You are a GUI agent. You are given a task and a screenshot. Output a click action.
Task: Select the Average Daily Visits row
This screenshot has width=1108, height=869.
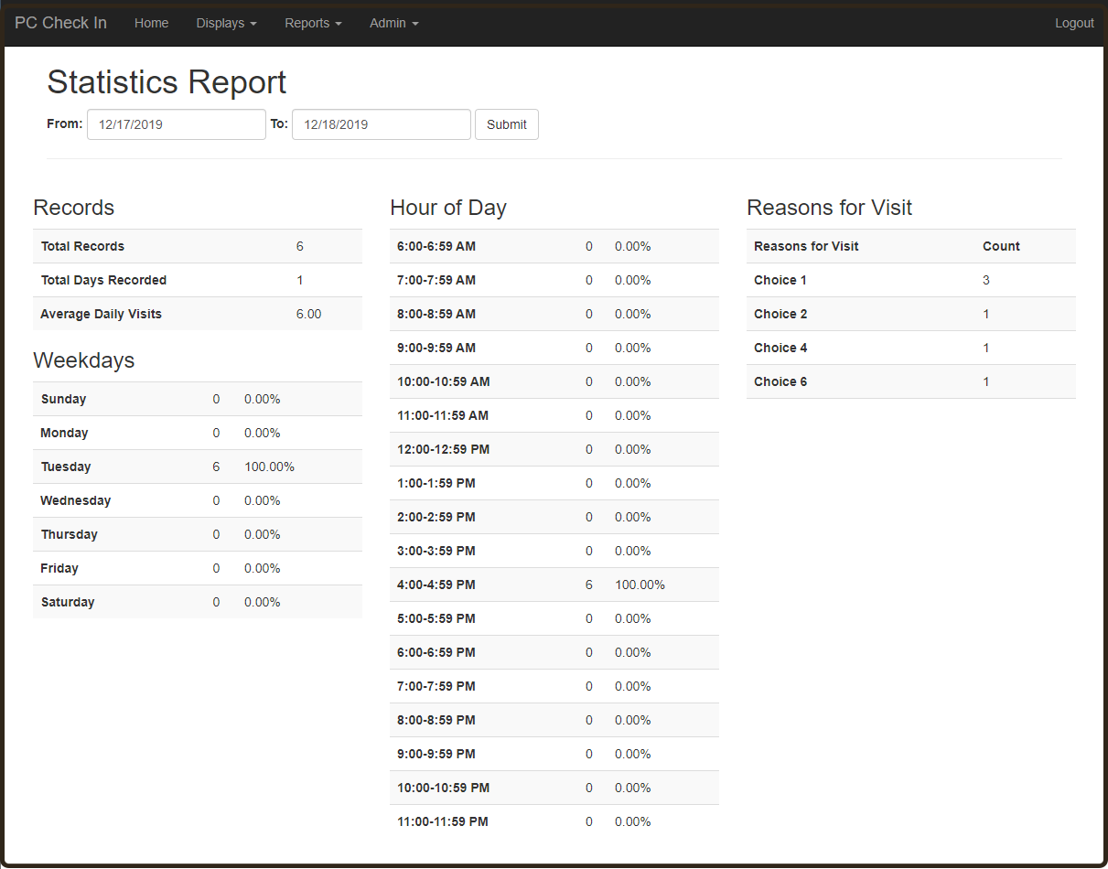tap(197, 314)
